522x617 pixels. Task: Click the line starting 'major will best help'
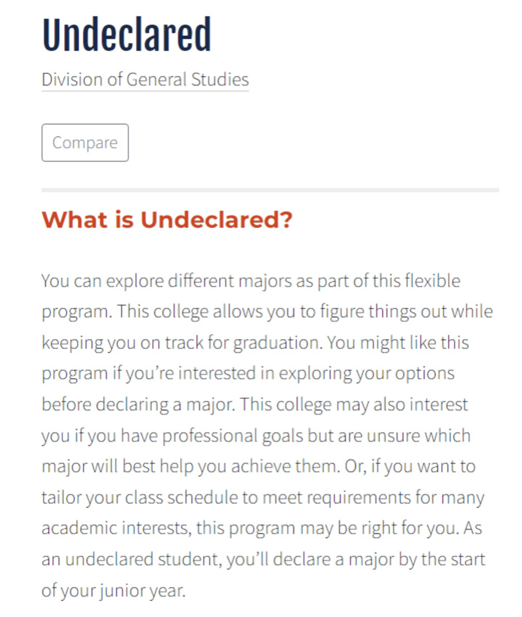click(259, 466)
